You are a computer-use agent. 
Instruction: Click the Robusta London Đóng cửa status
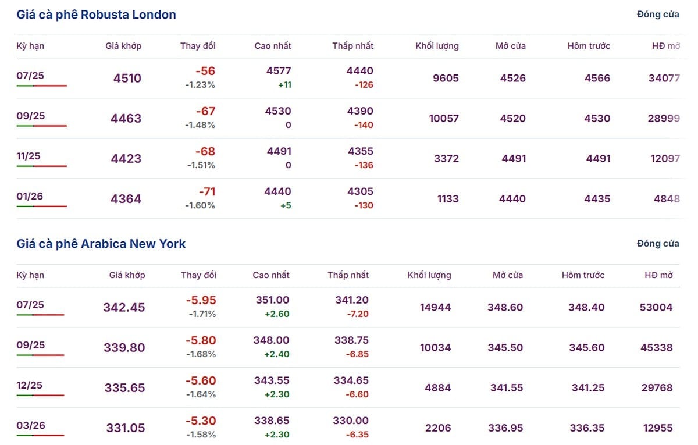658,15
